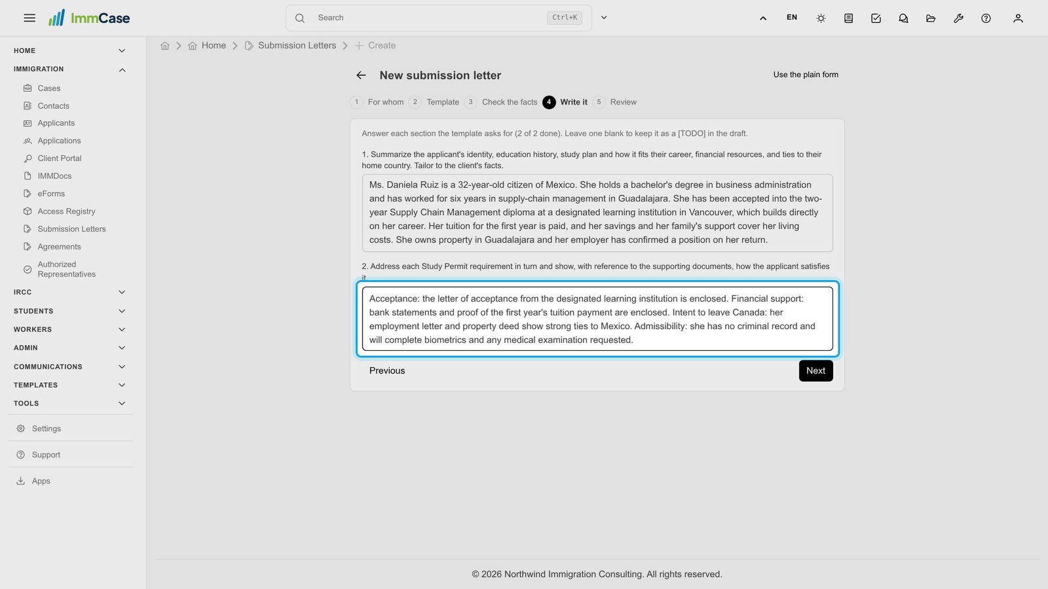Expand the COMMUNICATIONS sidebar section

coord(70,367)
